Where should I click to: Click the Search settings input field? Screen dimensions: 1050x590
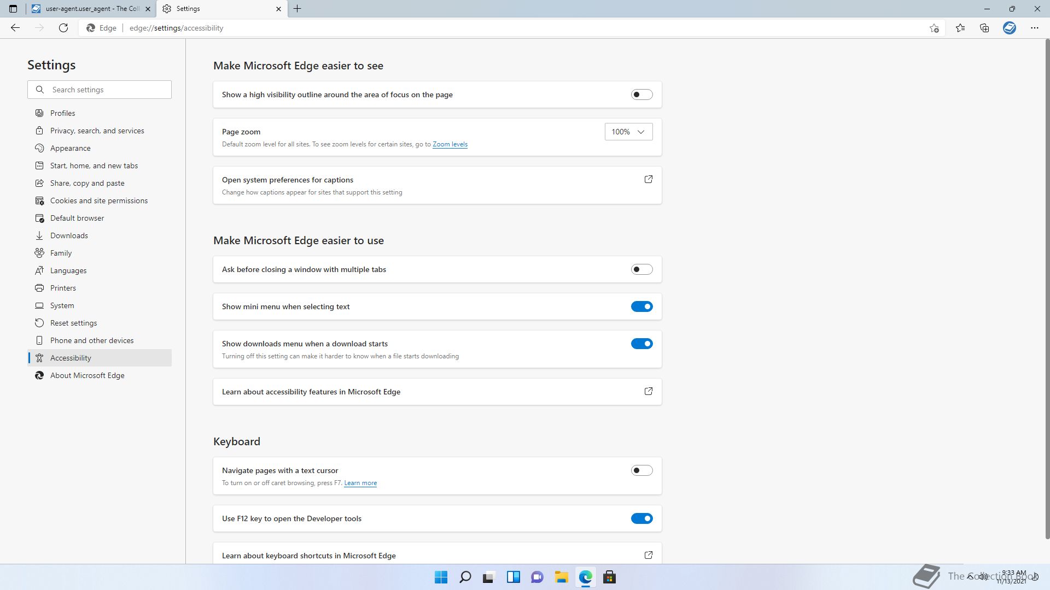click(107, 90)
